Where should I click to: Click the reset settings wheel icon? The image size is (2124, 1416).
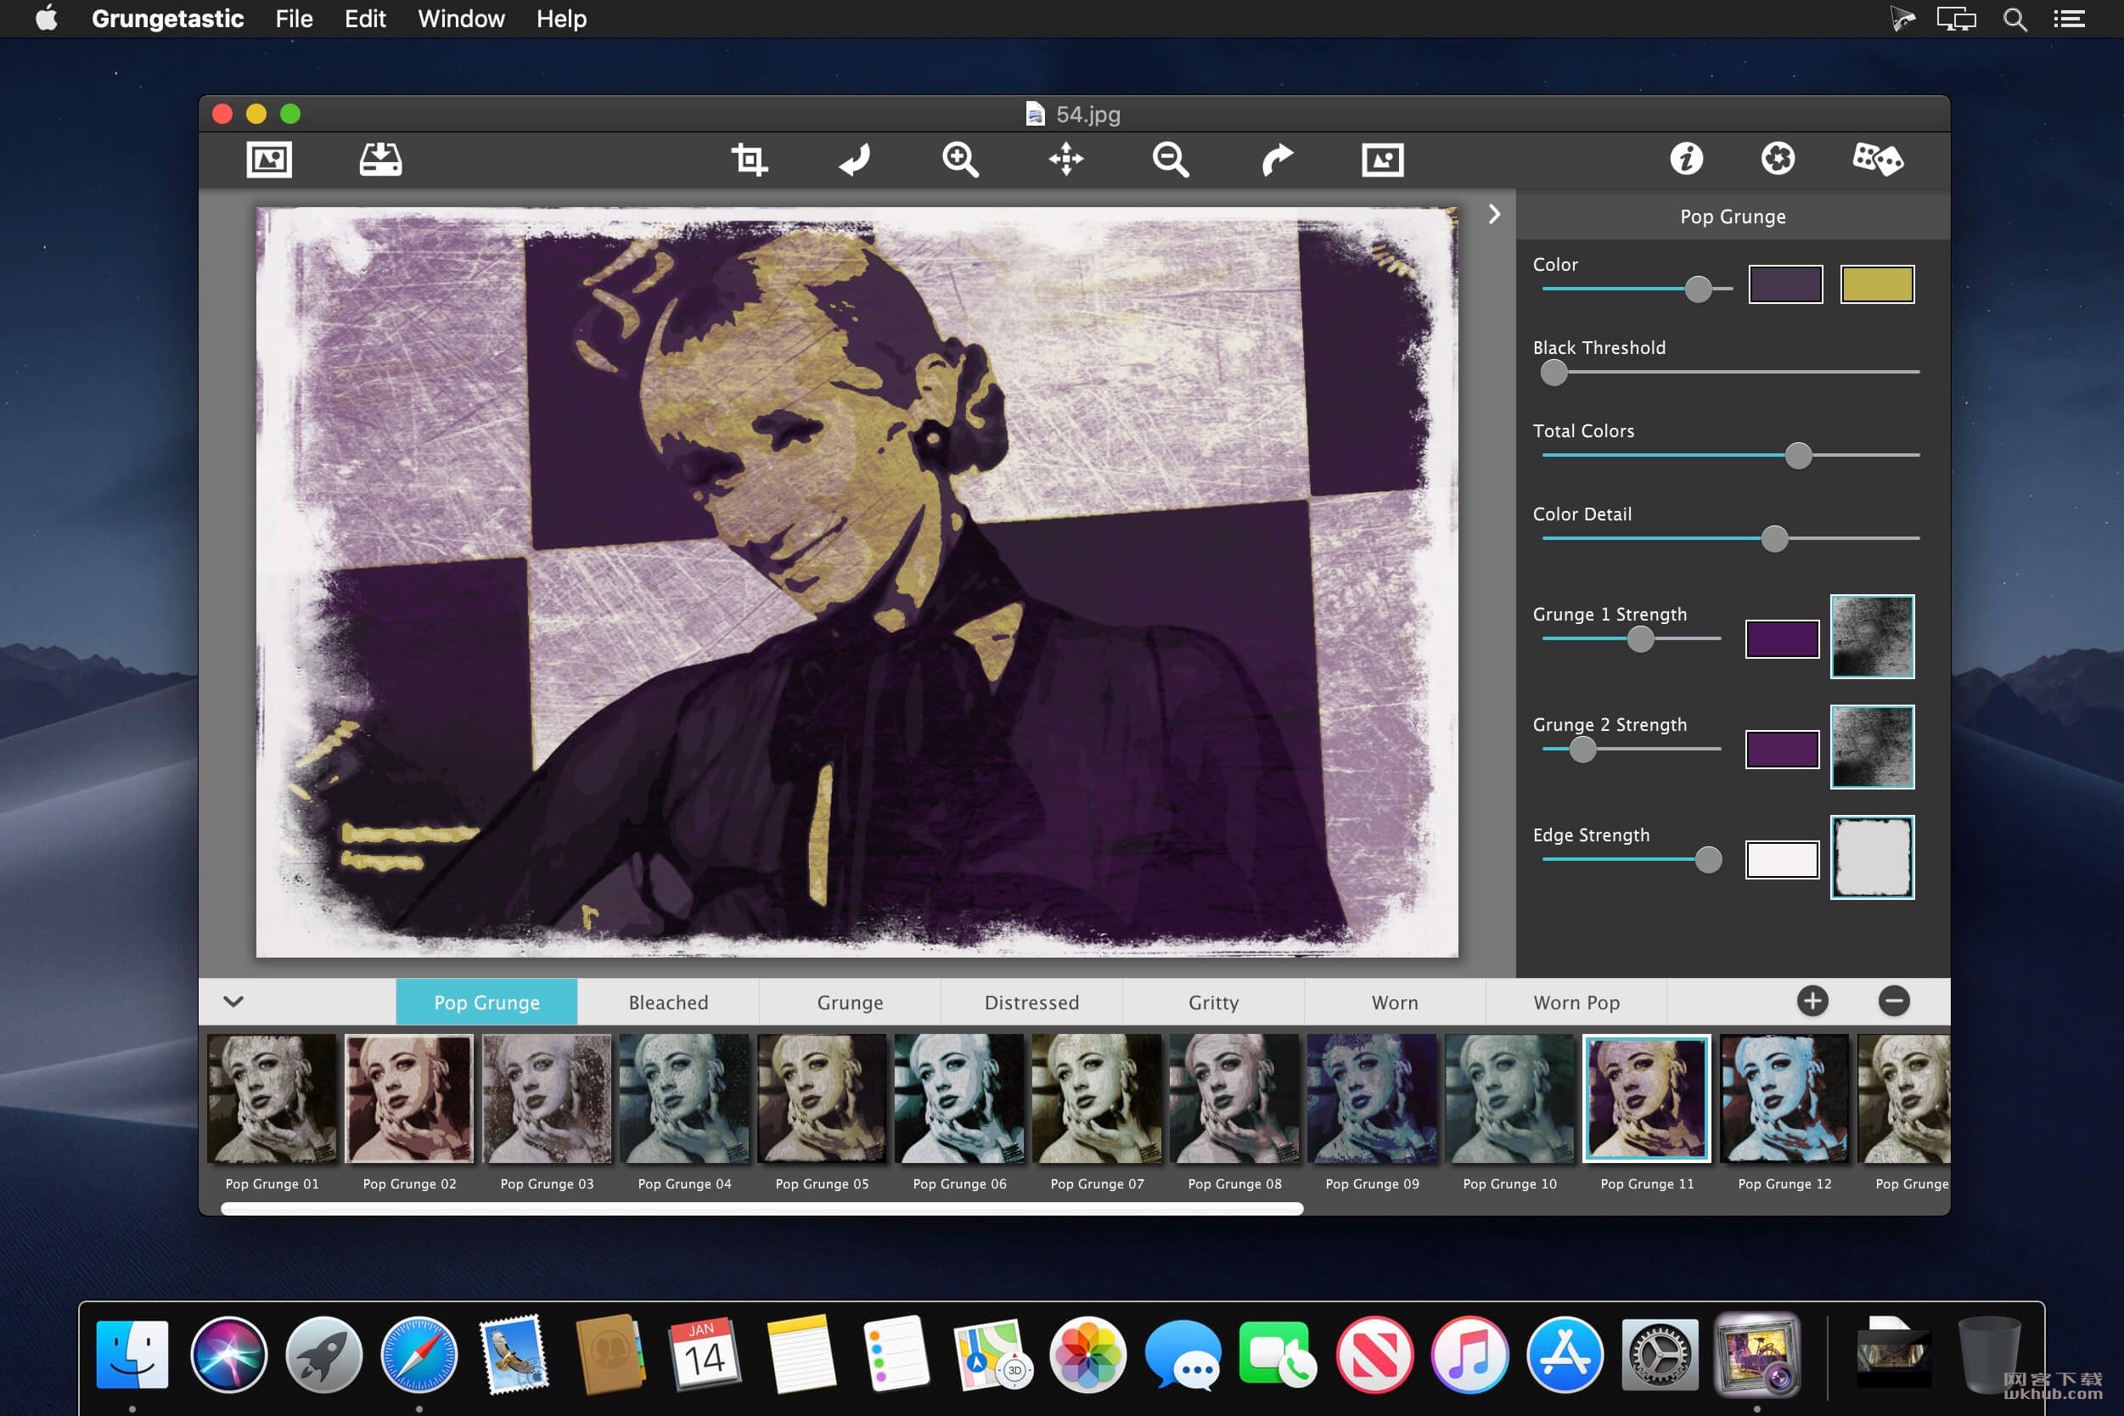pyautogui.click(x=1778, y=159)
